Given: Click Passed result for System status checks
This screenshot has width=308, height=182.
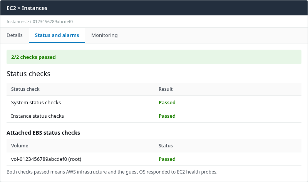Looking at the screenshot, I should pyautogui.click(x=167, y=102).
